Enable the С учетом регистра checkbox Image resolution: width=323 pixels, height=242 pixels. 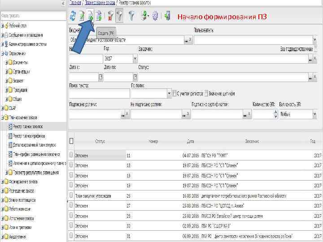coord(174,94)
